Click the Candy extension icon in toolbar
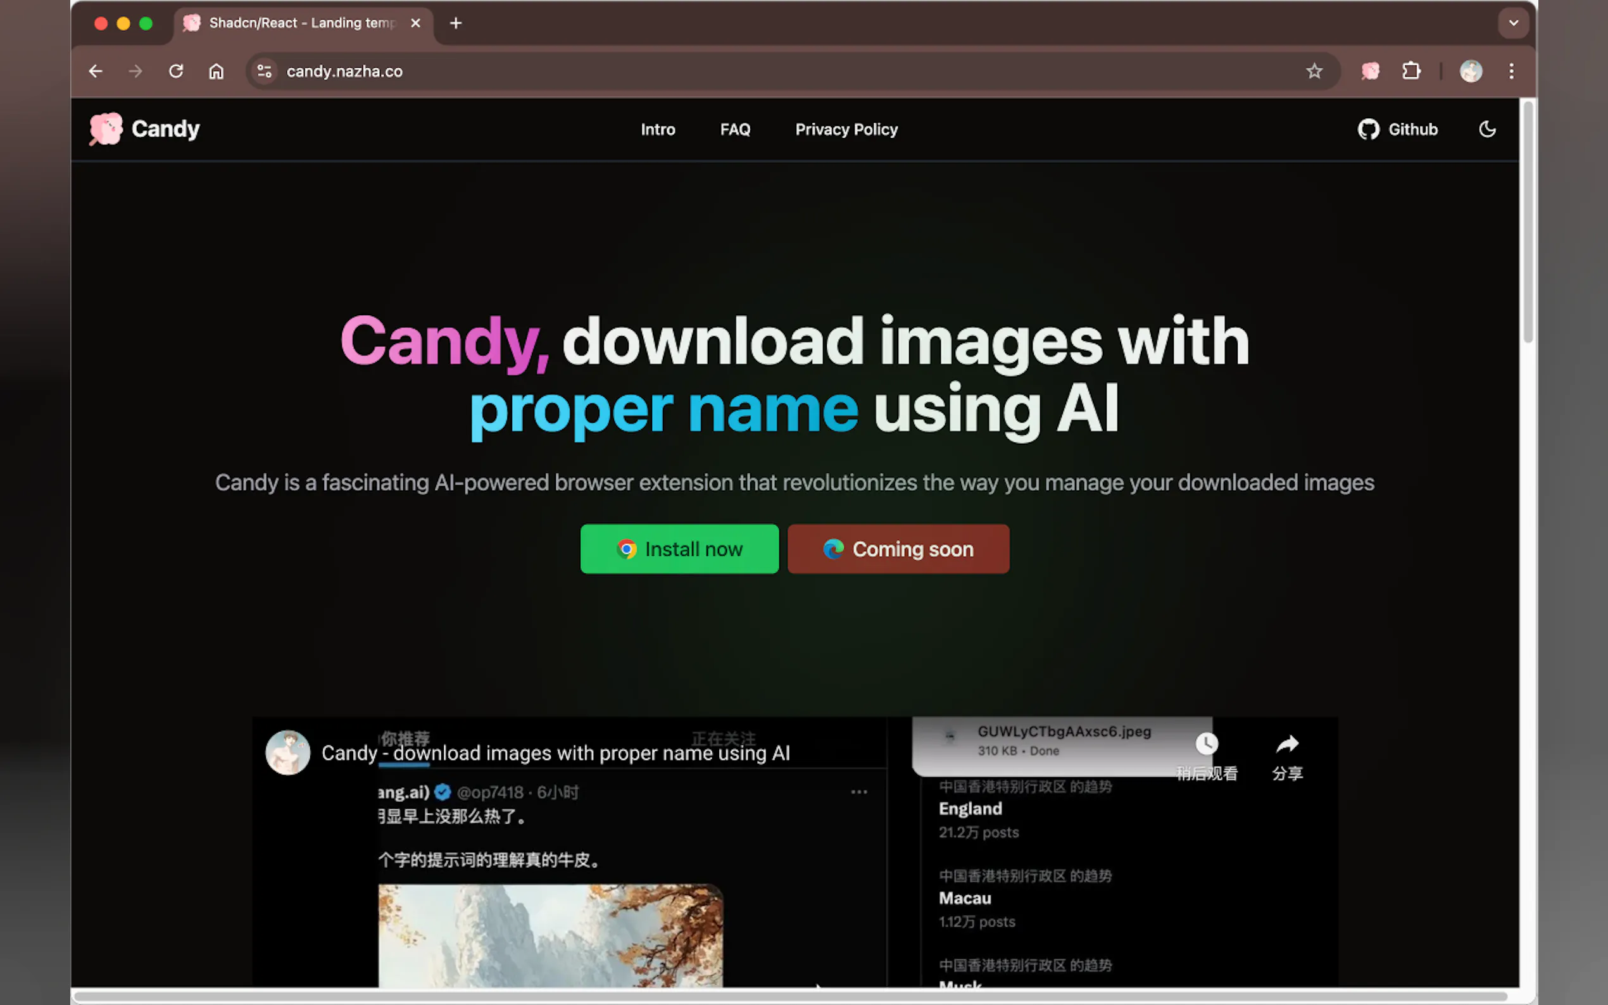 [1370, 71]
